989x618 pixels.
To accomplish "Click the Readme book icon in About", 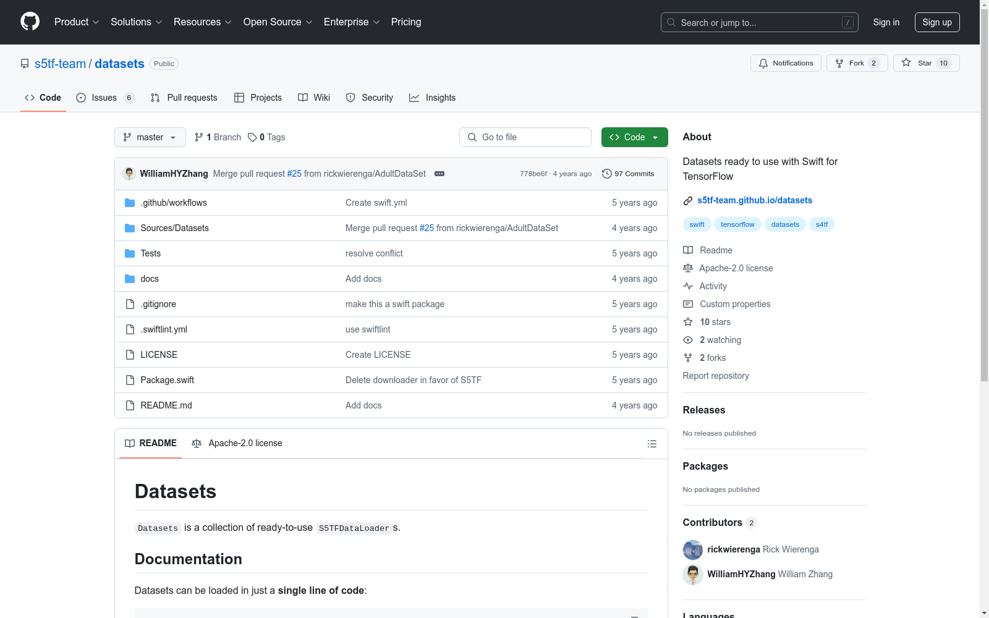I will (x=688, y=250).
